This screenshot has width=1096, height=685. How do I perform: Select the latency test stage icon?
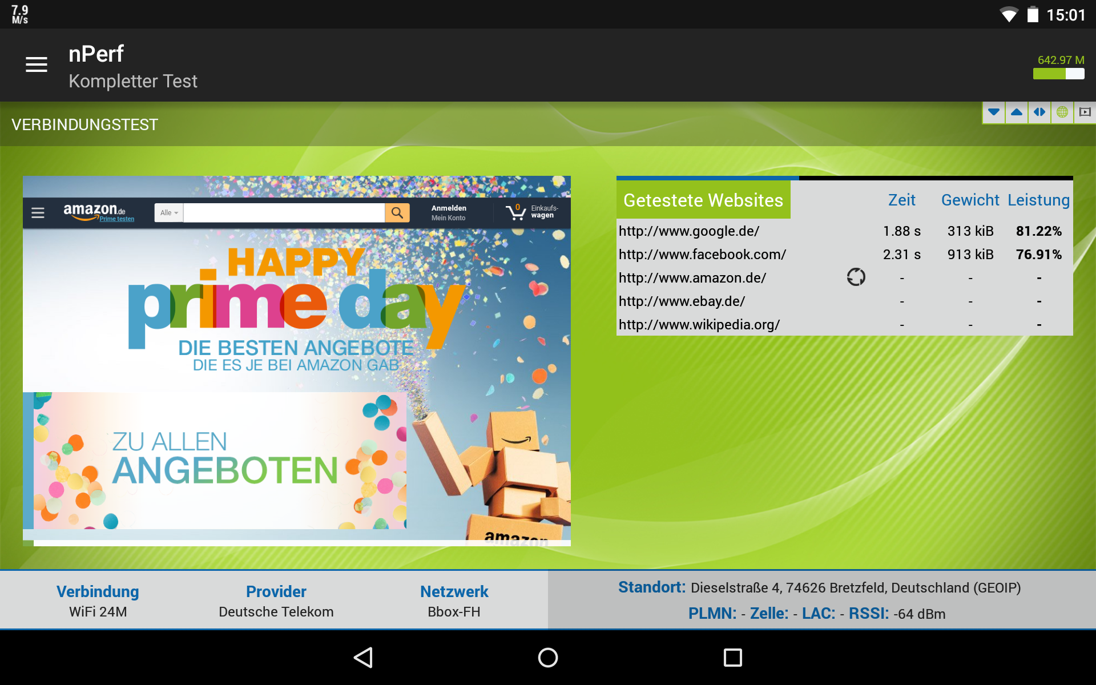1039,112
